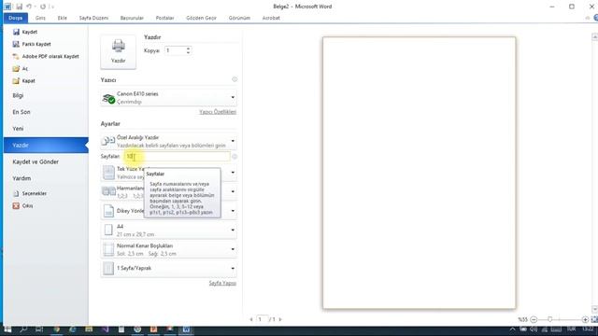
Task: Click the zoom to page button
Action: coord(594,319)
